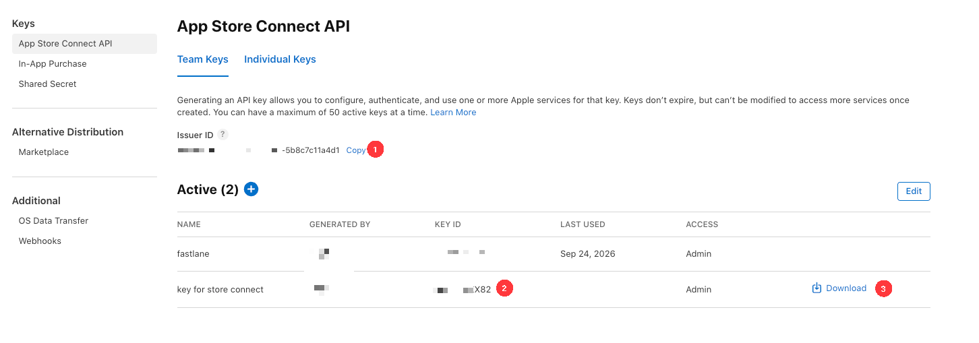Click the blue plus icon beside Active (2)
This screenshot has height=343, width=979.
click(x=251, y=189)
